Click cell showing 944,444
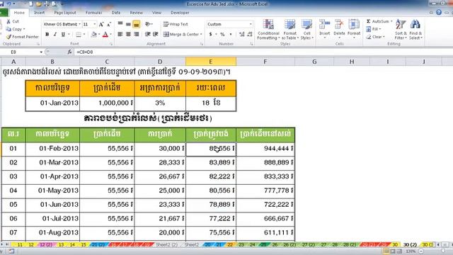Image resolution: width=453 pixels, height=255 pixels. pyautogui.click(x=265, y=149)
